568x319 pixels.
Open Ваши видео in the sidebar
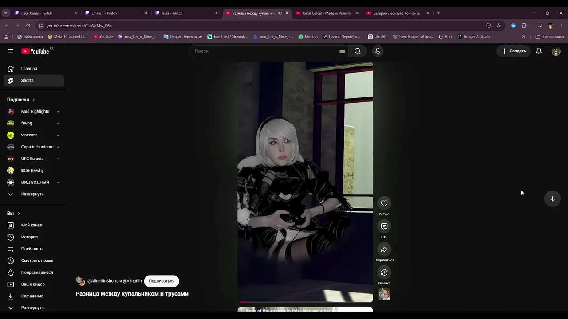pyautogui.click(x=34, y=284)
